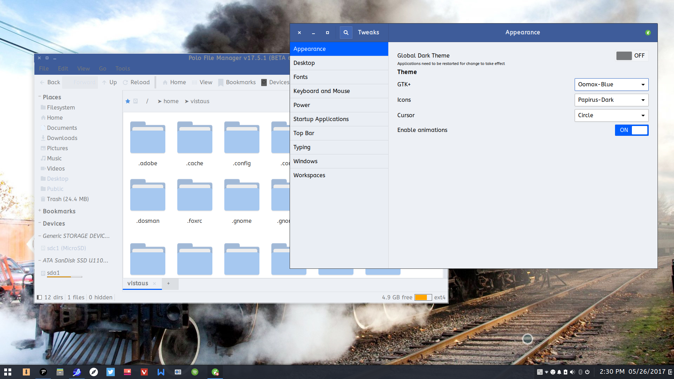Go to home in the breadcrumb path
The width and height of the screenshot is (674, 379).
[x=171, y=101]
